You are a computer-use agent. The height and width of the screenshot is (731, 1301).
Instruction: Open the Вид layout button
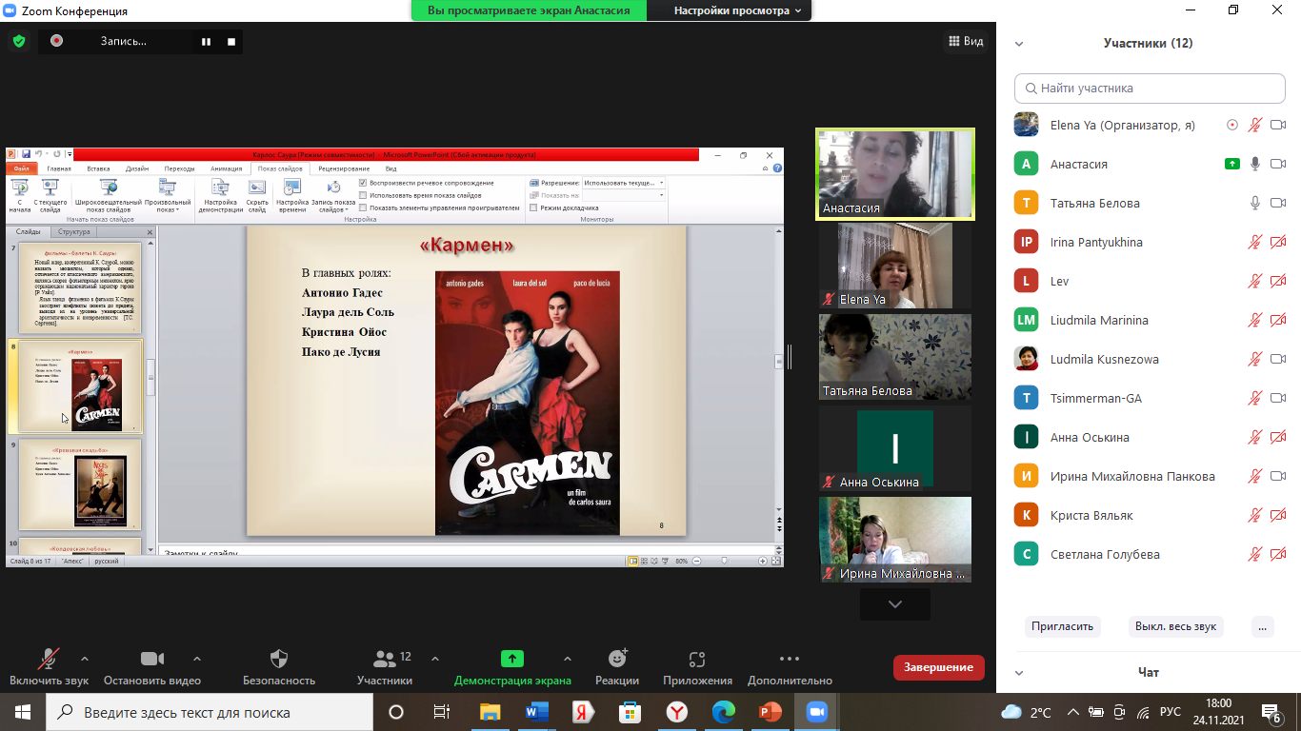965,41
